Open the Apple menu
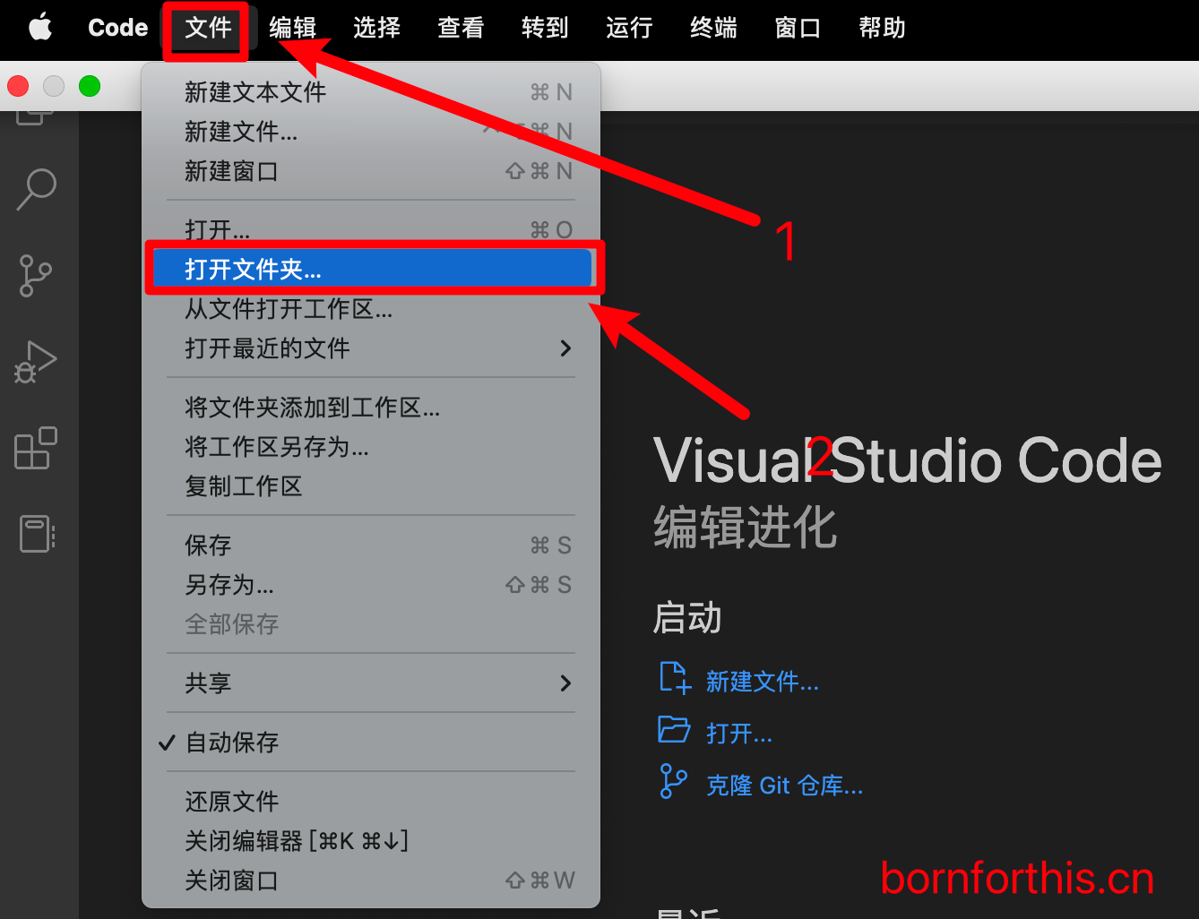The height and width of the screenshot is (919, 1199). (40, 28)
